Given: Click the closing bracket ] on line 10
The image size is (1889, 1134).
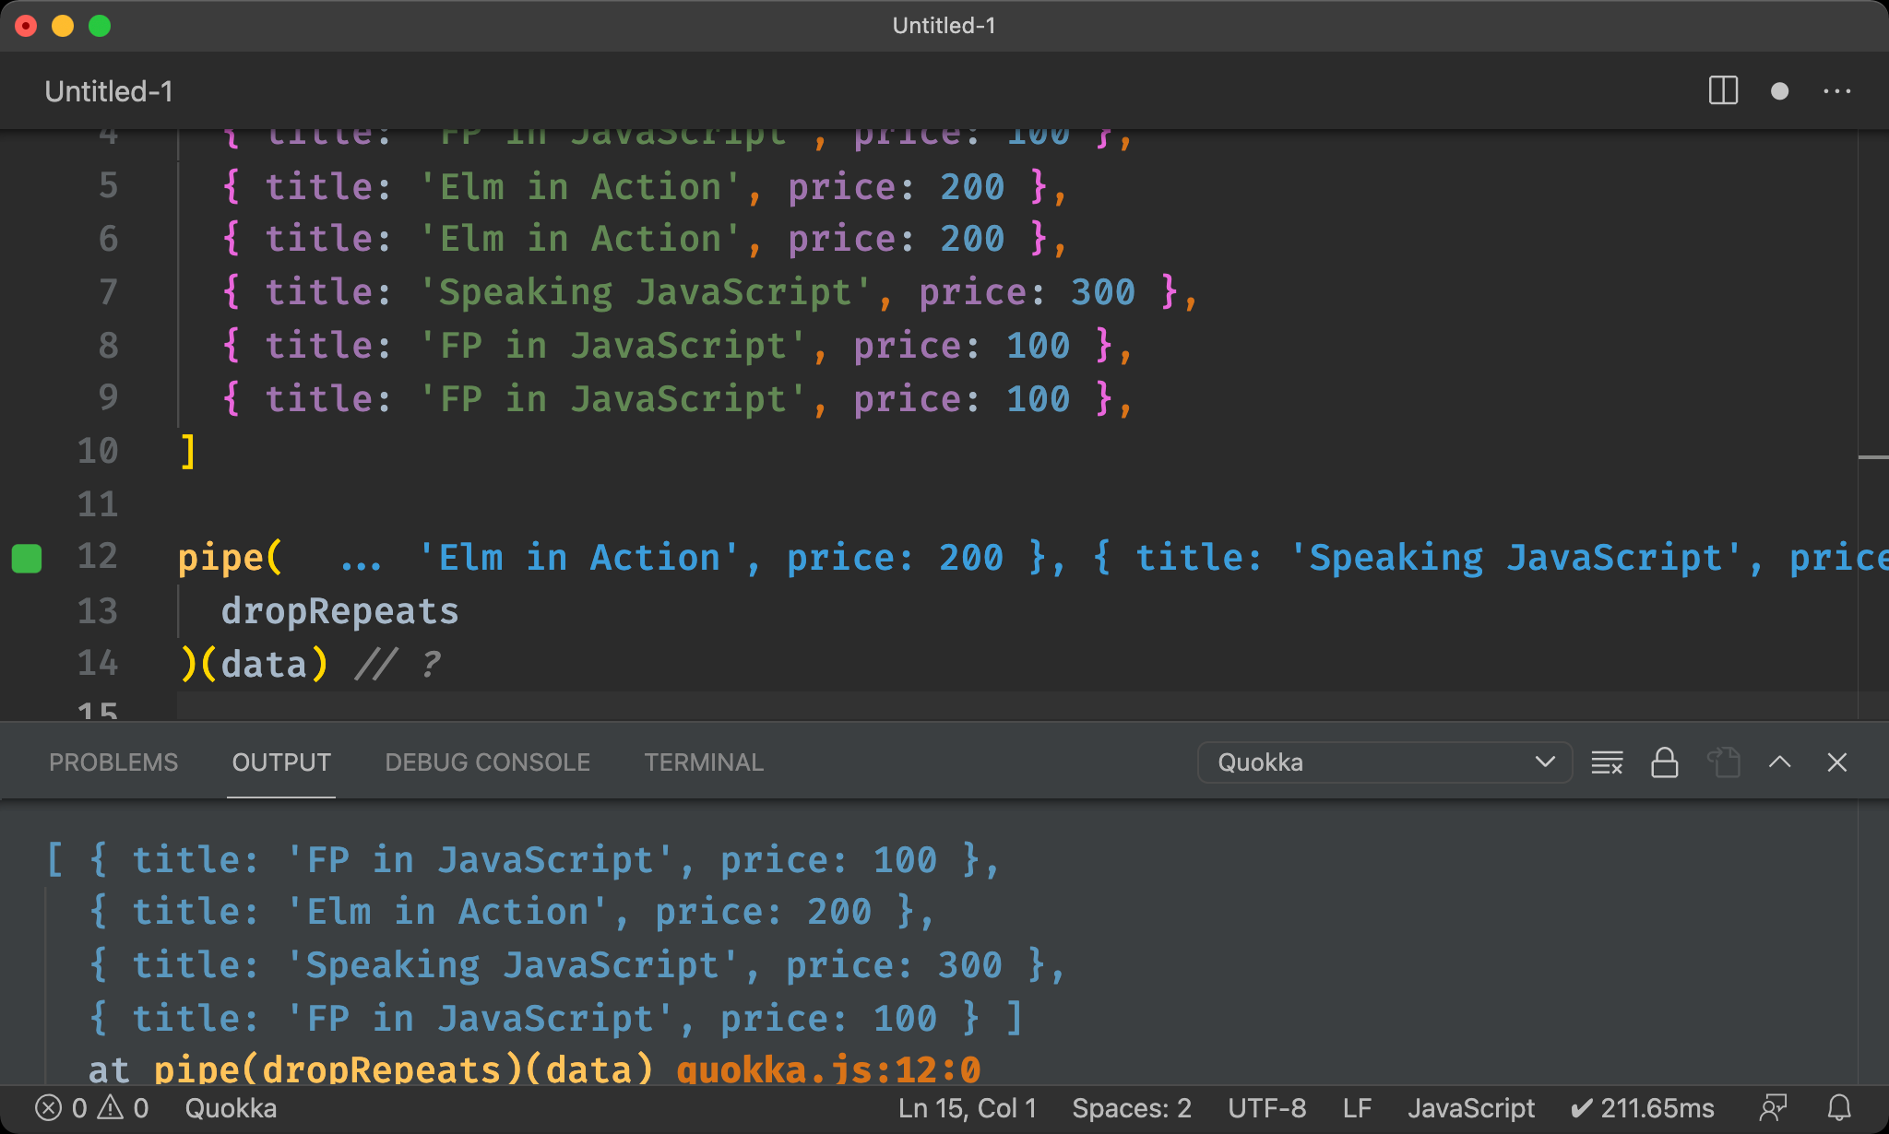Looking at the screenshot, I should (188, 451).
